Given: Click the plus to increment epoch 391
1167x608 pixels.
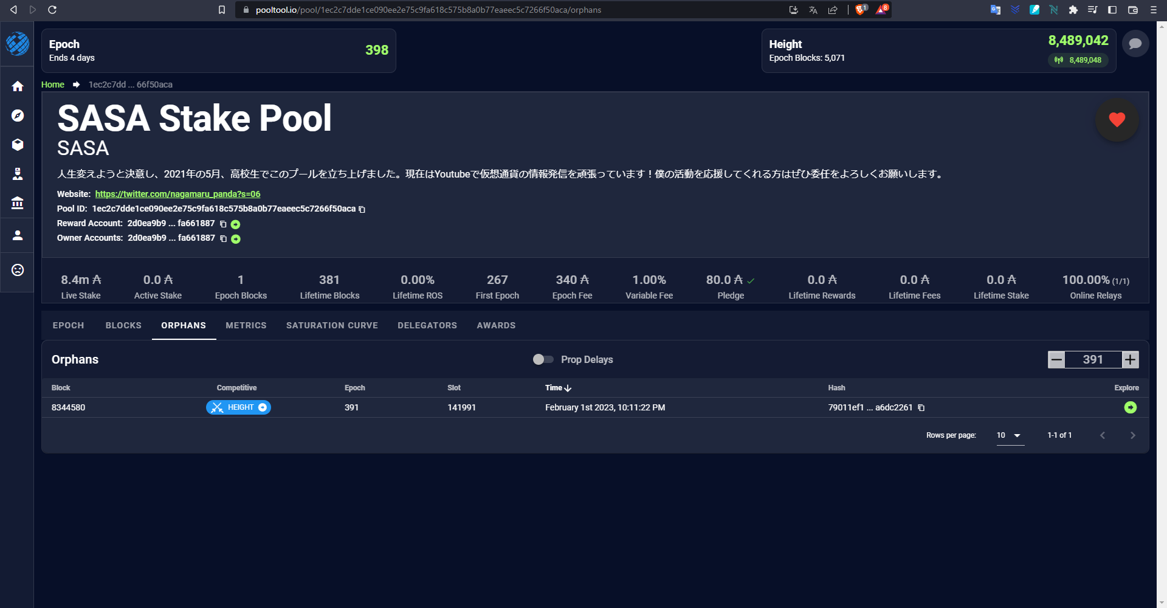Looking at the screenshot, I should point(1130,359).
